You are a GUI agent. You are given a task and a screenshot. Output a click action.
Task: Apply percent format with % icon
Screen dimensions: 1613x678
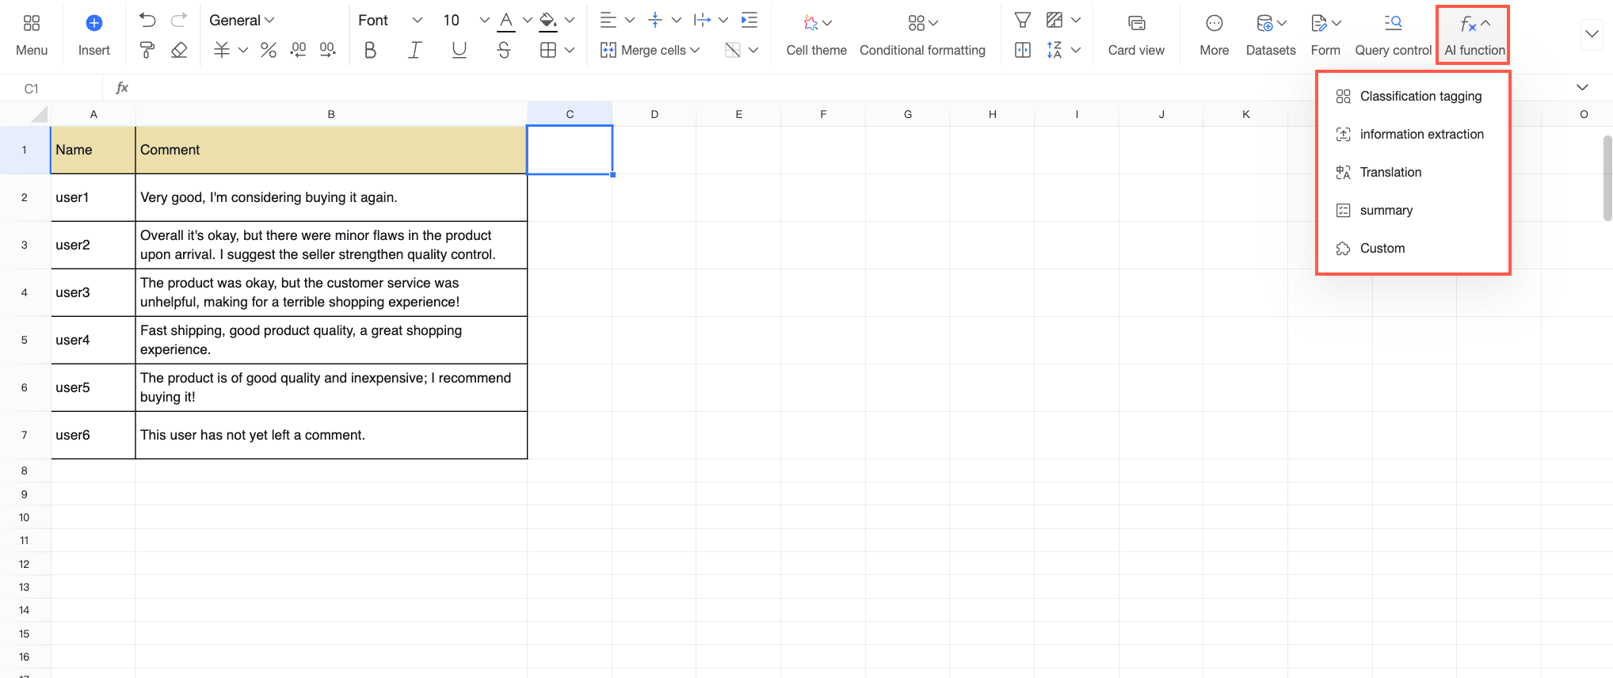[269, 50]
